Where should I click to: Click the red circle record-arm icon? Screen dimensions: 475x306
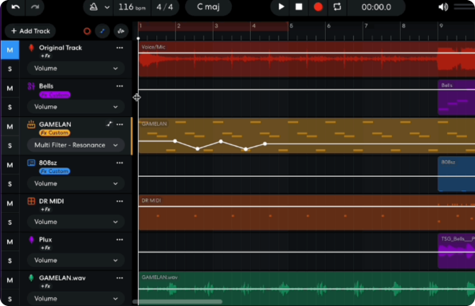click(x=87, y=31)
